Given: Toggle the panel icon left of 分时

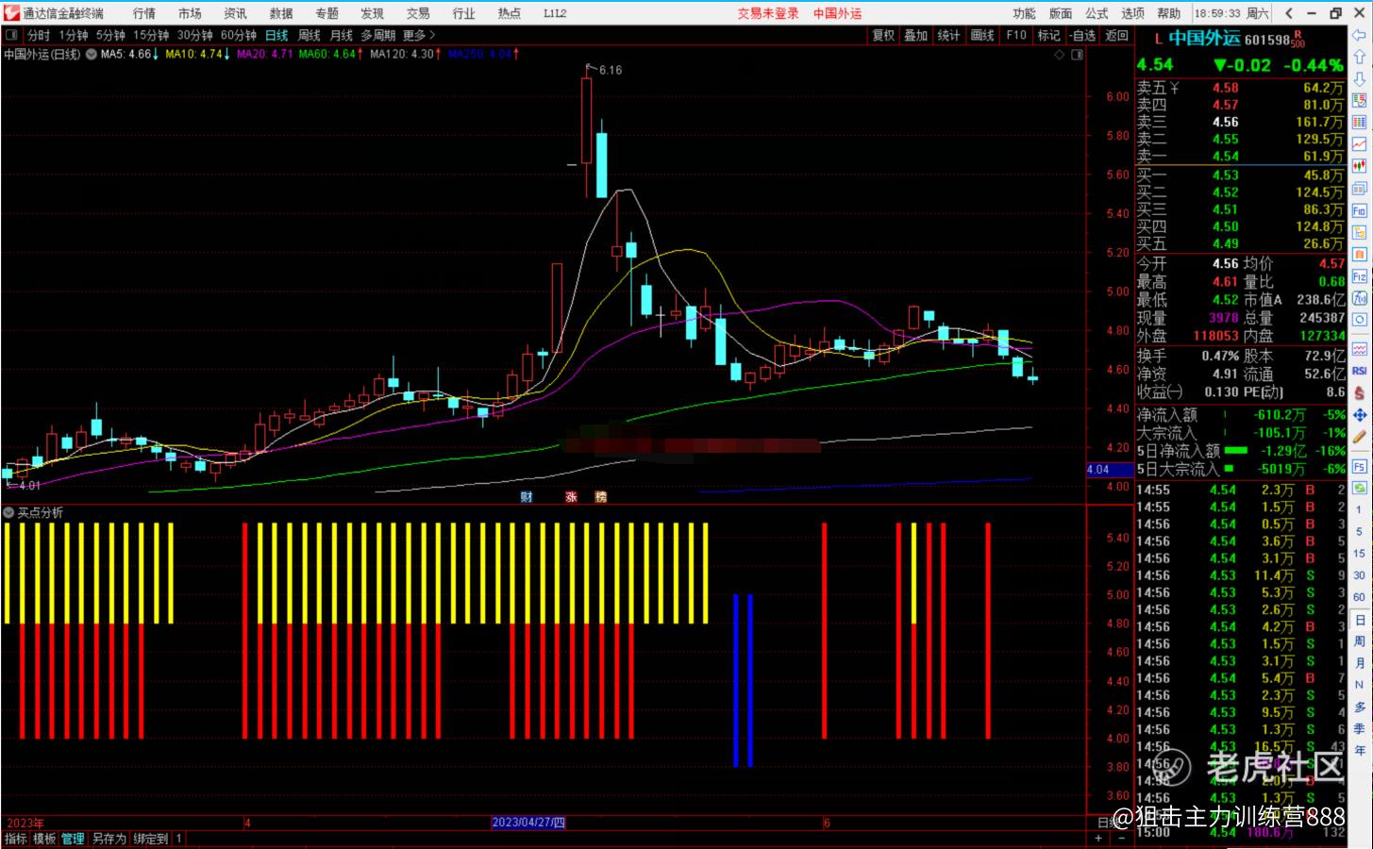Looking at the screenshot, I should (12, 35).
